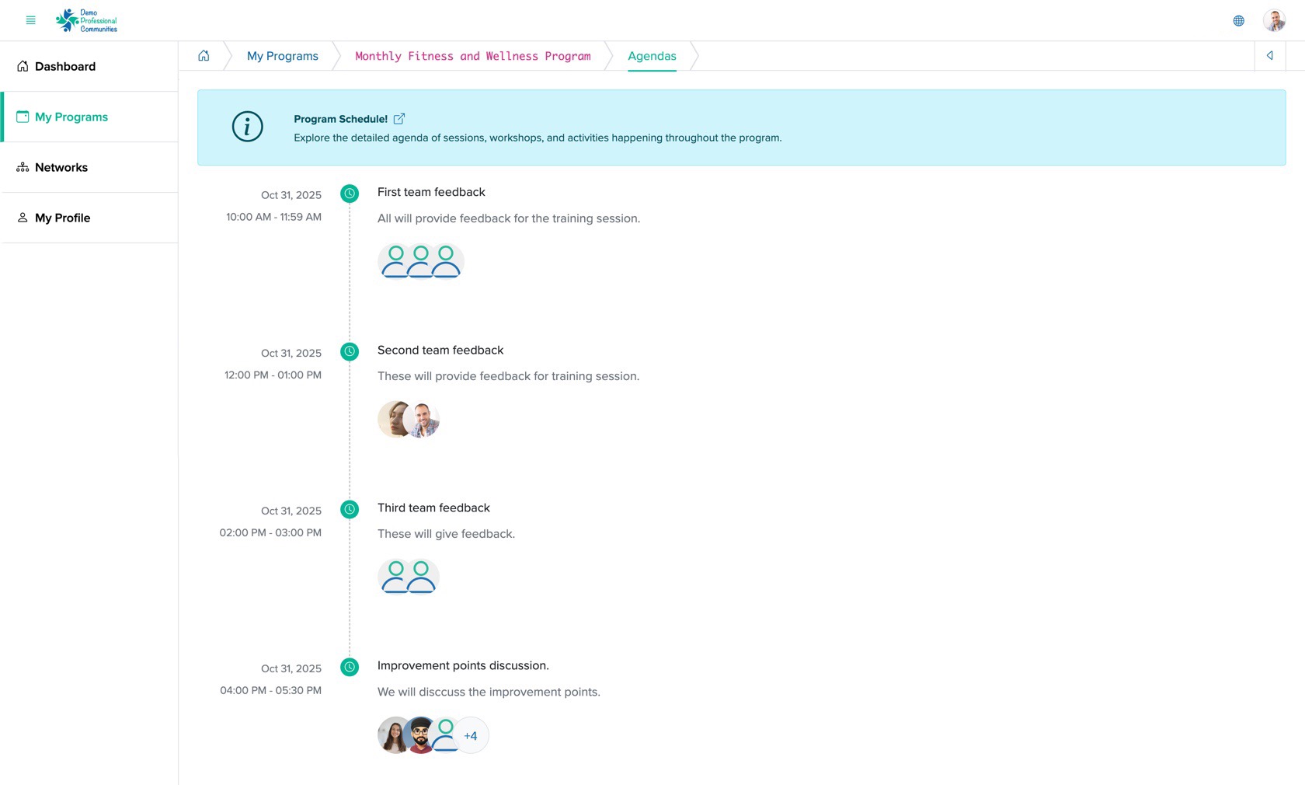Image resolution: width=1305 pixels, height=785 pixels.
Task: Open the Second team feedback title
Action: (x=440, y=350)
